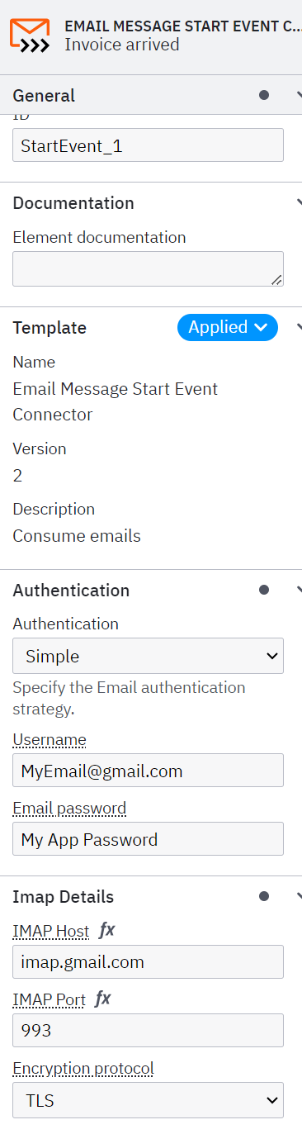
Task: Open the Applied template dropdown
Action: point(228,327)
